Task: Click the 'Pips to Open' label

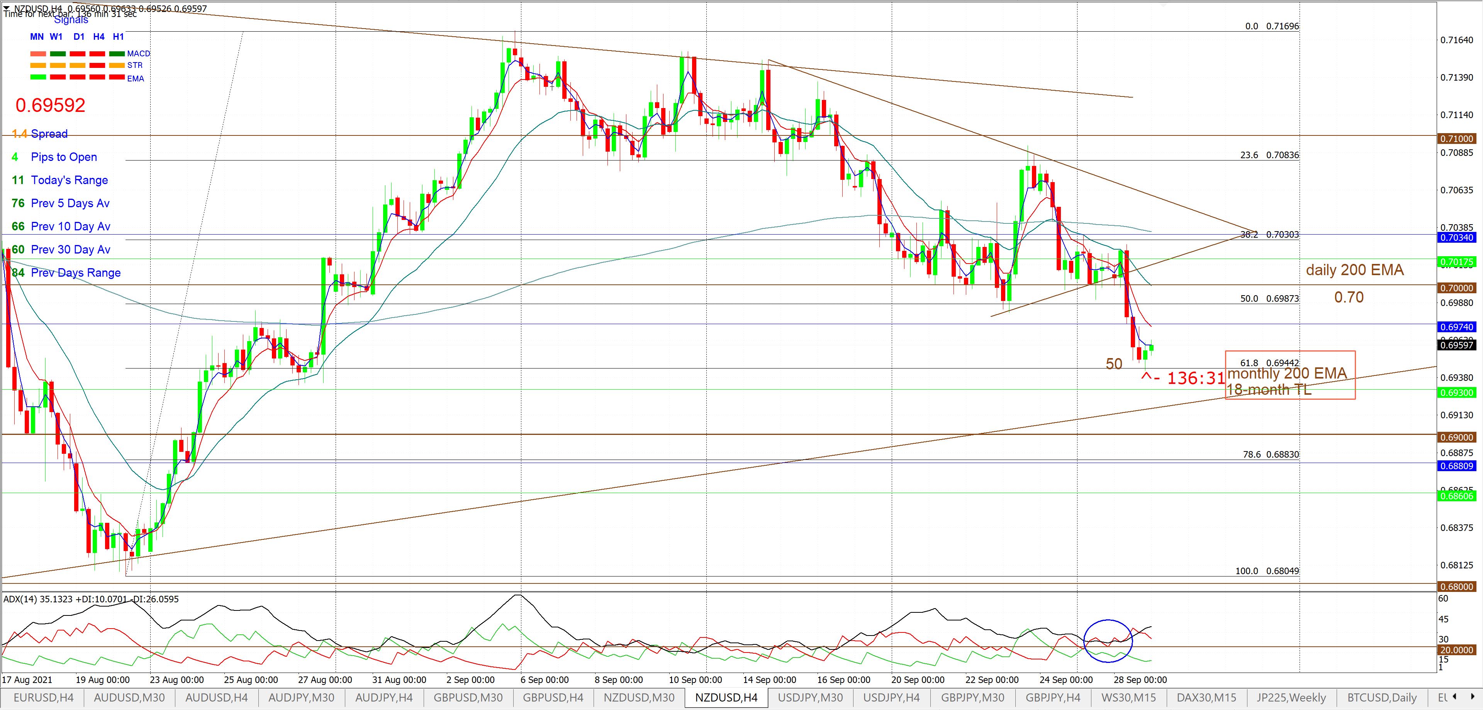Action: coord(64,157)
